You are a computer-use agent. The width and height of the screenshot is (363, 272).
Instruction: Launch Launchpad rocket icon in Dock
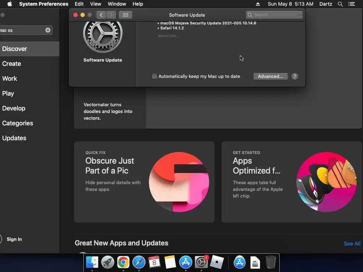108,262
